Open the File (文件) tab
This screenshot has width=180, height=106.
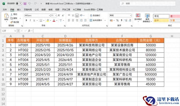[5, 10]
